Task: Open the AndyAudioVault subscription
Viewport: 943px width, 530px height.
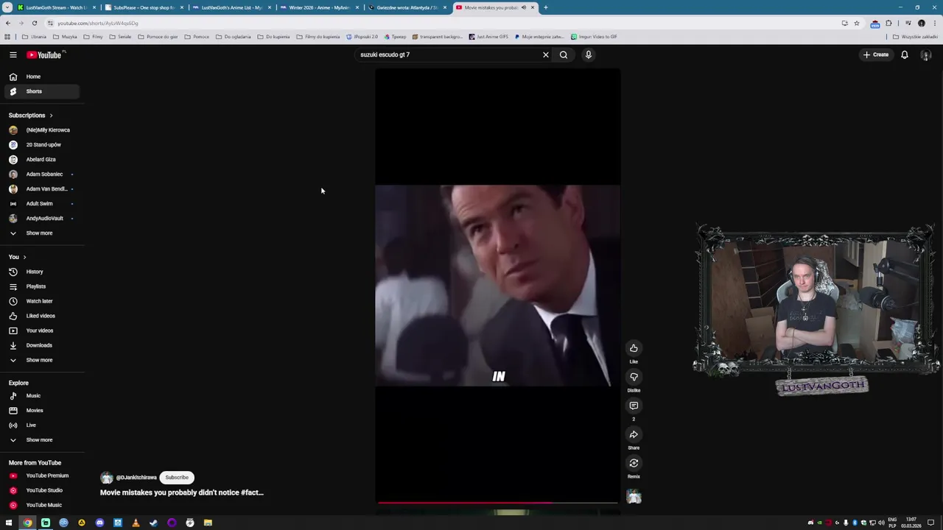Action: pos(43,218)
